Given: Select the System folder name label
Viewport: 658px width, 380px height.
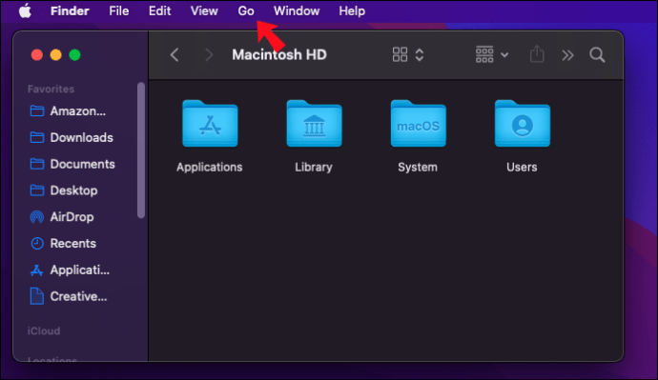Looking at the screenshot, I should [418, 168].
